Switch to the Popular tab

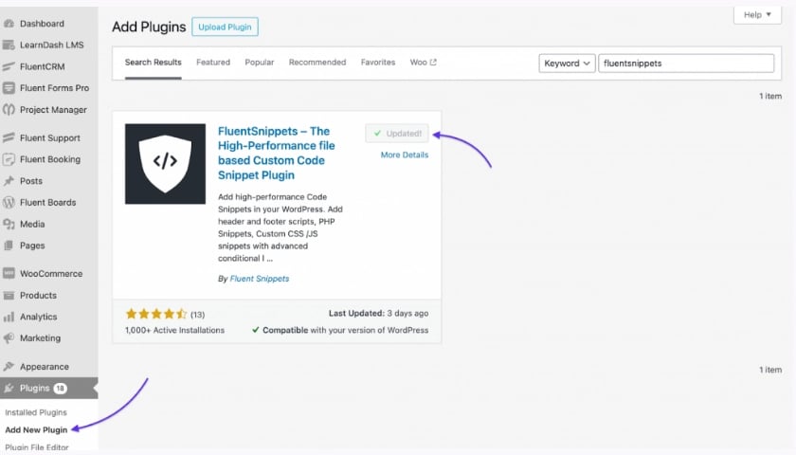pyautogui.click(x=260, y=63)
